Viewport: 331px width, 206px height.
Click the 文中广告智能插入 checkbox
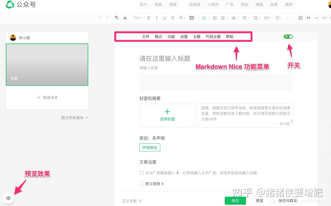142,173
